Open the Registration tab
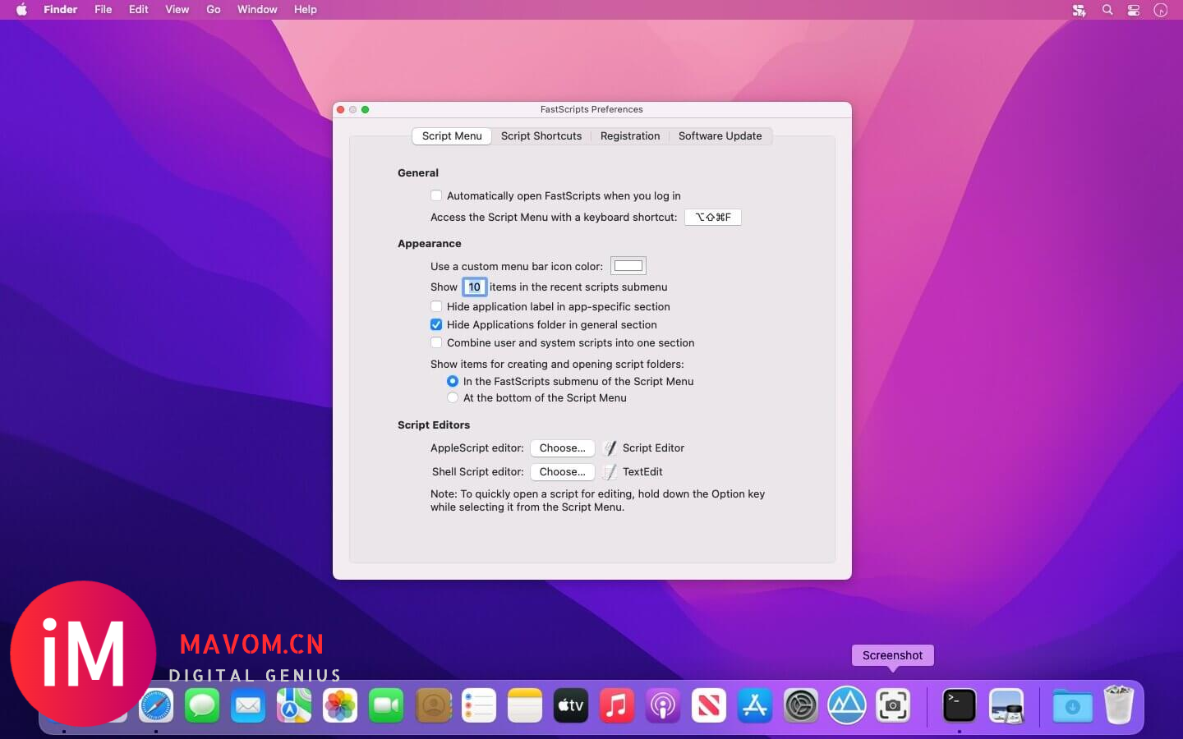 (630, 136)
